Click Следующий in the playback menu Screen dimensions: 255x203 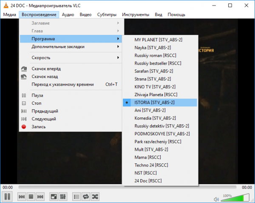coord(71,119)
